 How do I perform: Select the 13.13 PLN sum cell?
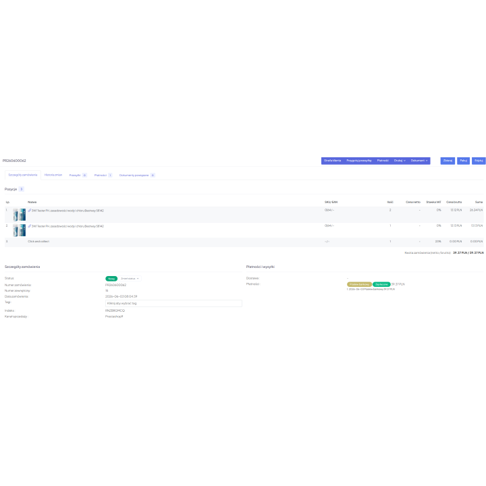click(x=477, y=225)
